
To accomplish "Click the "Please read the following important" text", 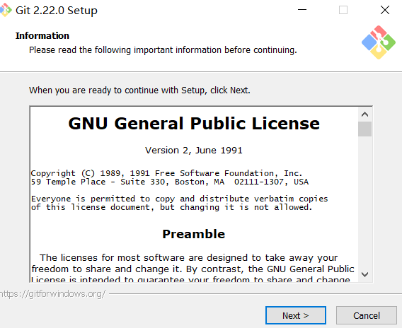I will coord(163,50).
